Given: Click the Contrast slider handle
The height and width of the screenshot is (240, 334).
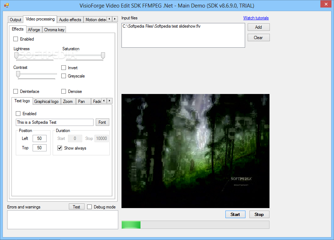Looking at the screenshot, I should coord(18,74).
